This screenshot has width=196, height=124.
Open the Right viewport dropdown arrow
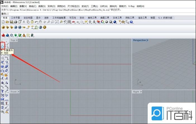(x=141, y=92)
